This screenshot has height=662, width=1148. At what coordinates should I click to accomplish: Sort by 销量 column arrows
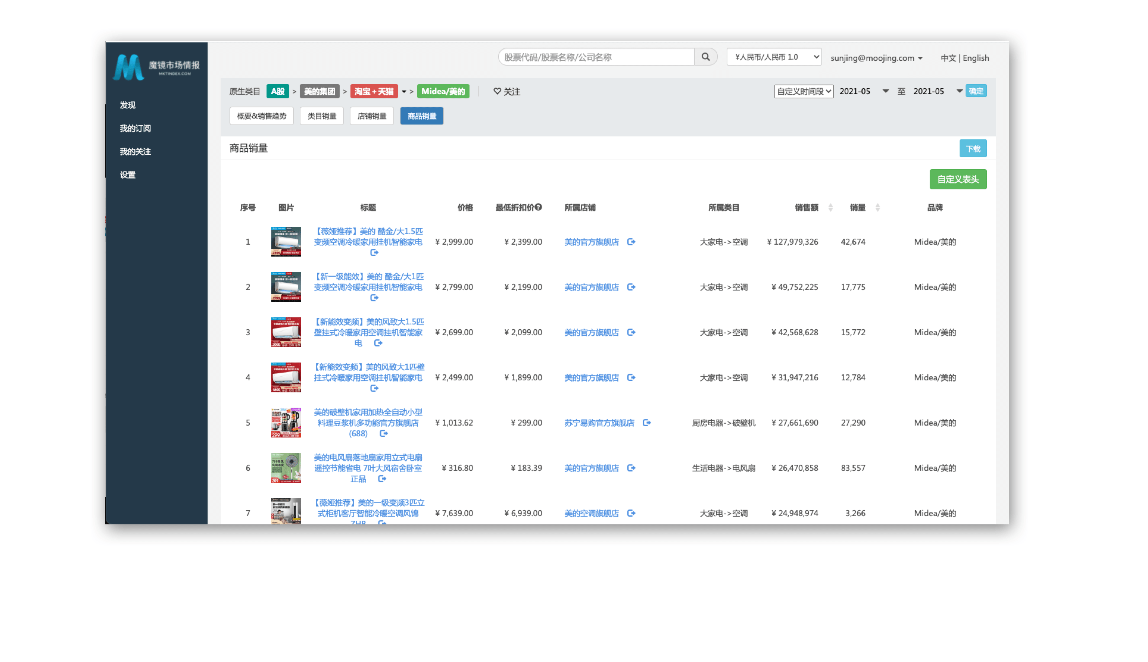point(877,208)
